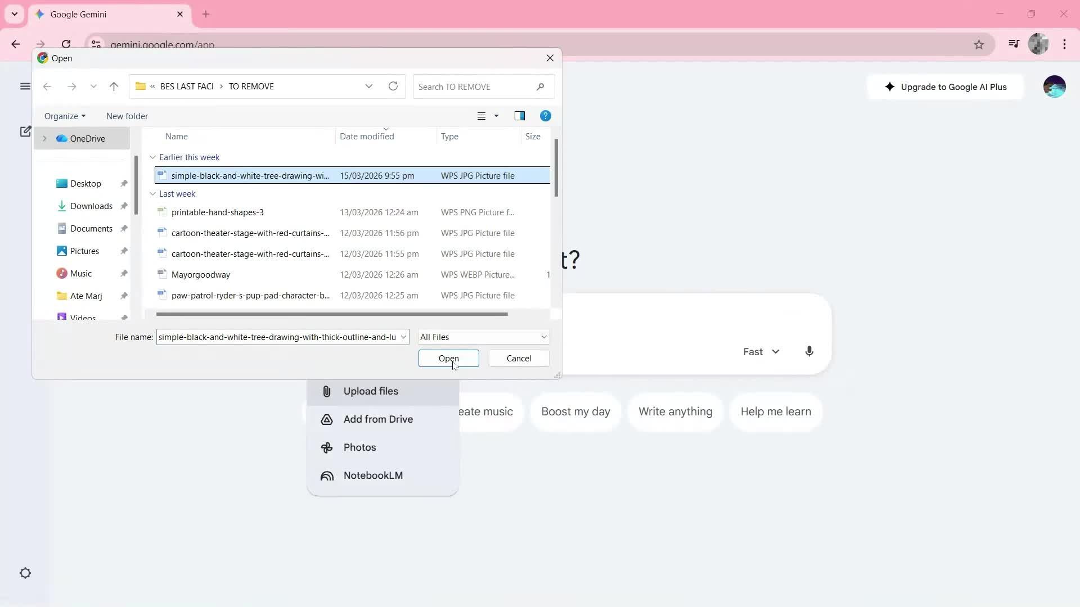1080x607 pixels.
Task: Click Upgrade to Google AI Plus
Action: coord(945,87)
